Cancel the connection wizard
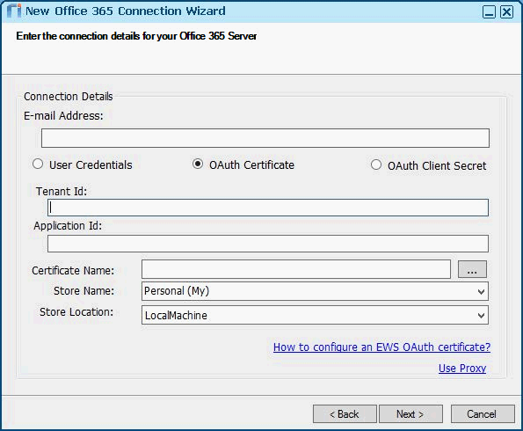This screenshot has height=431, width=523. point(483,414)
